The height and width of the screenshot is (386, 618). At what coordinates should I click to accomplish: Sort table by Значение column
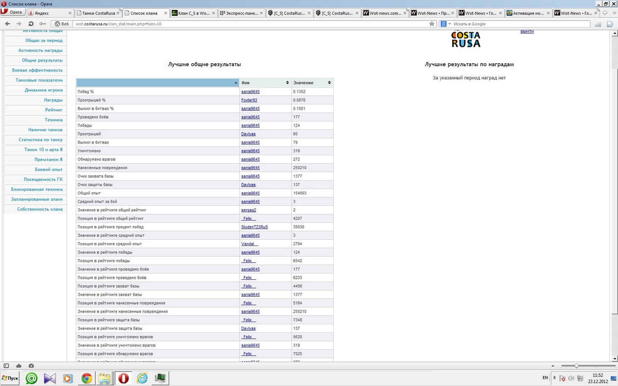[312, 83]
